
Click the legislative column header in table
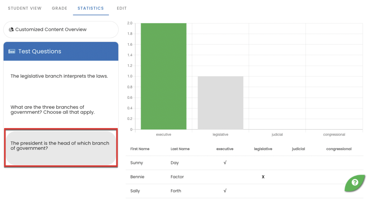tap(263, 149)
